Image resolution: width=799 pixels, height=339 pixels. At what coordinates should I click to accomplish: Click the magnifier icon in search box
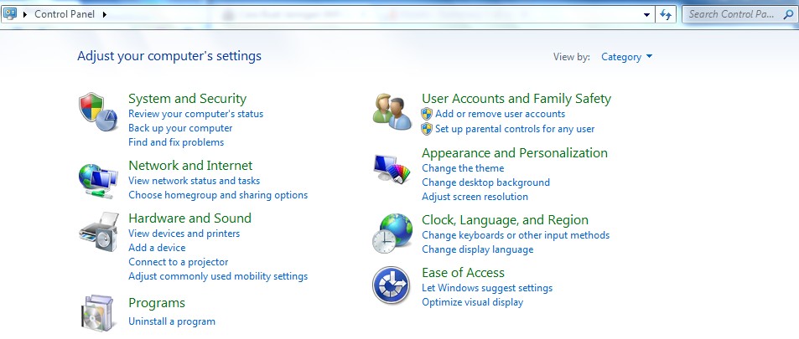[786, 15]
